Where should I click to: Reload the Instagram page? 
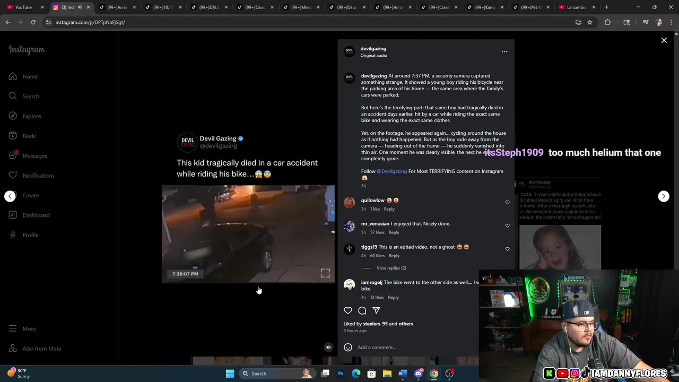pyautogui.click(x=33, y=22)
